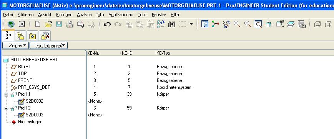The image size is (334, 139).
Task: Open the Applikationen menu
Action: point(121,15)
